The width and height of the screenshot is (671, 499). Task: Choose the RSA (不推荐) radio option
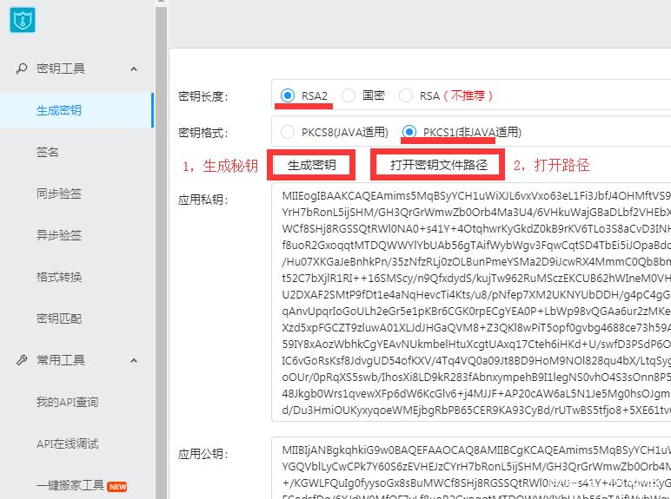click(406, 95)
